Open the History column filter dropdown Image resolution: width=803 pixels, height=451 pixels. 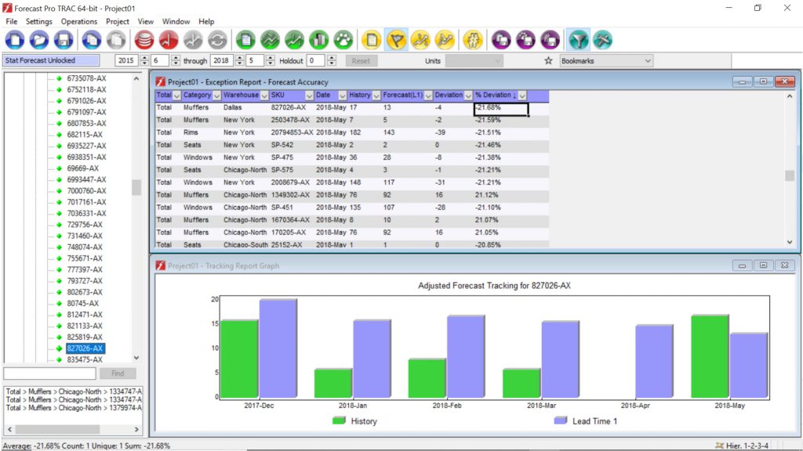(376, 96)
